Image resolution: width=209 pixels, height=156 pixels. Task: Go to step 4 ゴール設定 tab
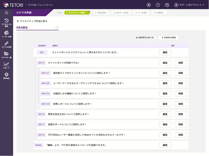[141, 13]
